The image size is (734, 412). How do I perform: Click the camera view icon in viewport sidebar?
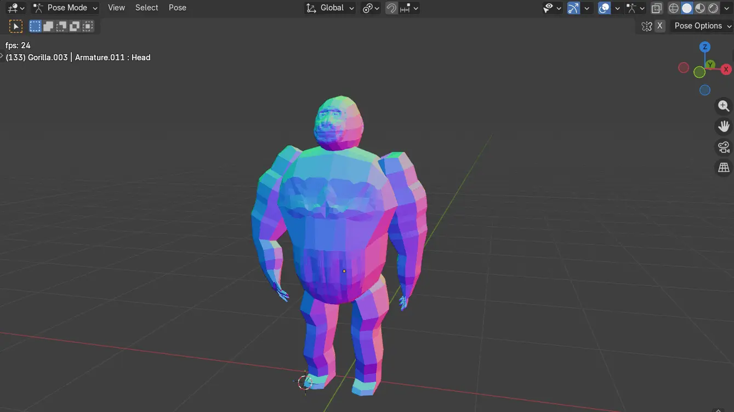[724, 147]
